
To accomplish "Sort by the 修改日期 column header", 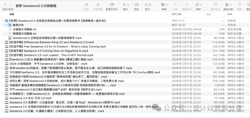I will point(176,14).
